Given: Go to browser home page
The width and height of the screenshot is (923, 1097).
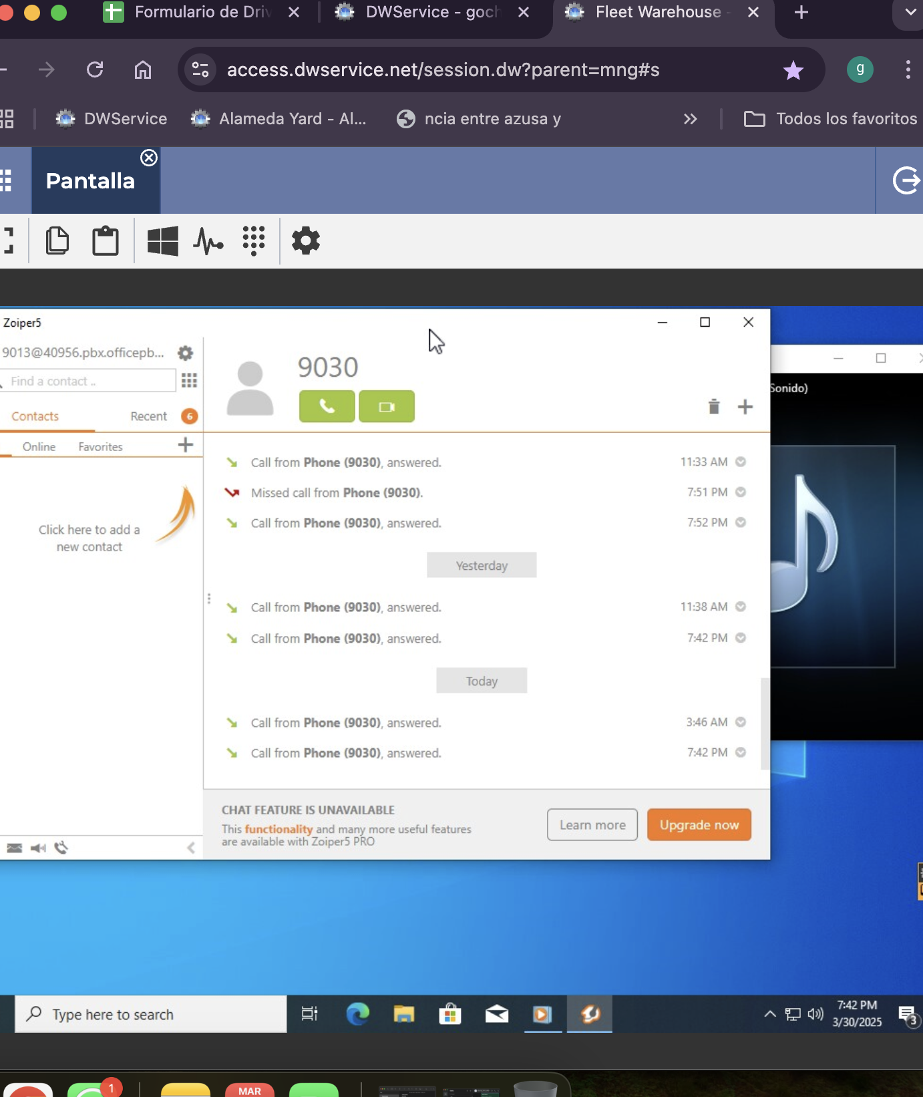Looking at the screenshot, I should [143, 69].
